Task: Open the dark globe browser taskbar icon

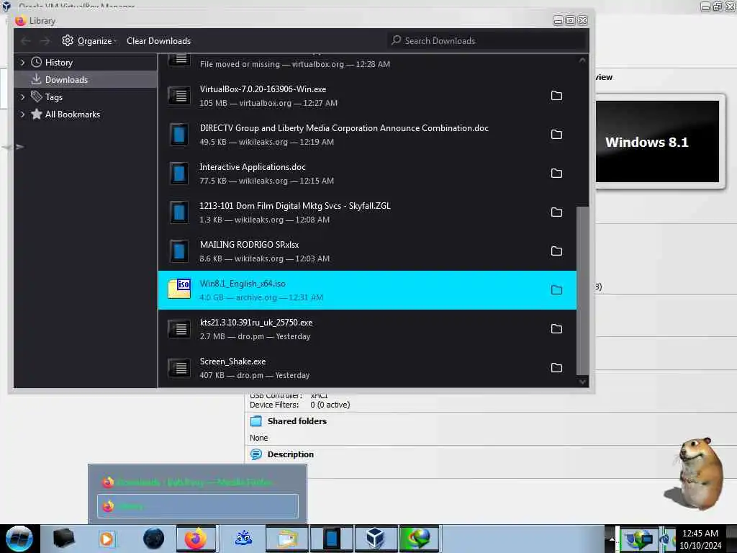Action: pos(154,539)
